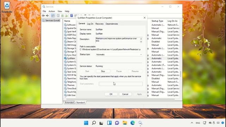Open taskbar Search magnifier
Screen dimensions: 226x127
(x=94, y=123)
